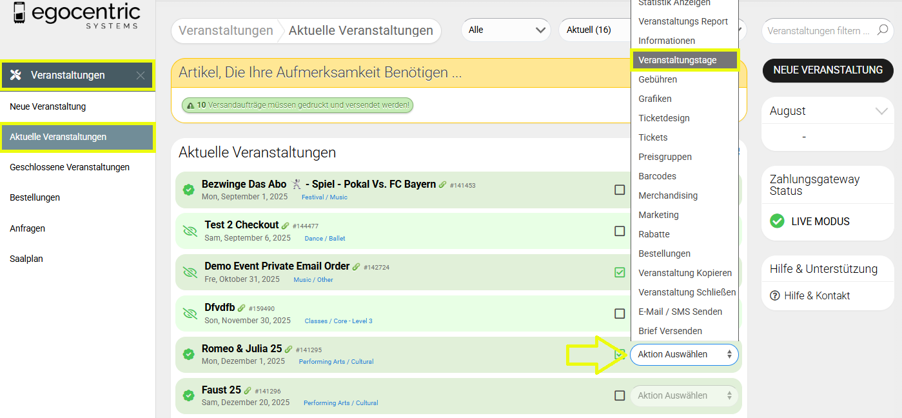Image resolution: width=902 pixels, height=418 pixels.
Task: Click the question mark icon by Hilfe & Kontakt
Action: [775, 295]
